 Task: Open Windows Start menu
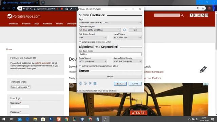click(4, 119)
